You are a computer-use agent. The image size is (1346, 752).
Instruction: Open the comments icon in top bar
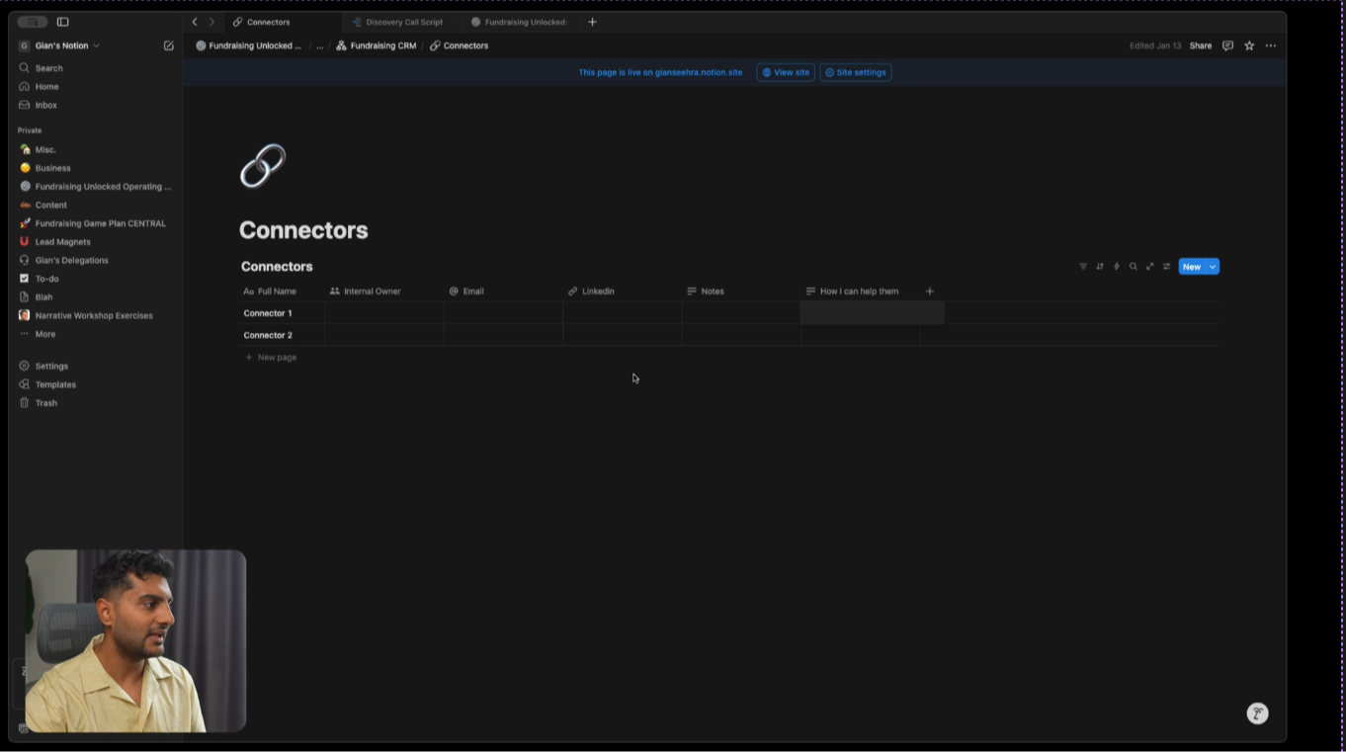pos(1227,45)
